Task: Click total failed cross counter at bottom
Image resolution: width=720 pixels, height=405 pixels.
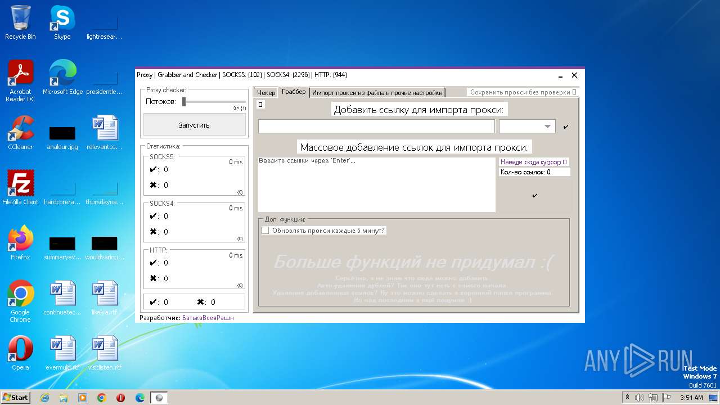Action: [x=206, y=302]
